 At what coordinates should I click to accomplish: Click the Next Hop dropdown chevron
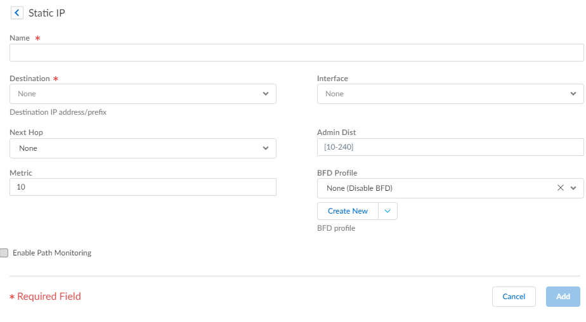click(266, 148)
